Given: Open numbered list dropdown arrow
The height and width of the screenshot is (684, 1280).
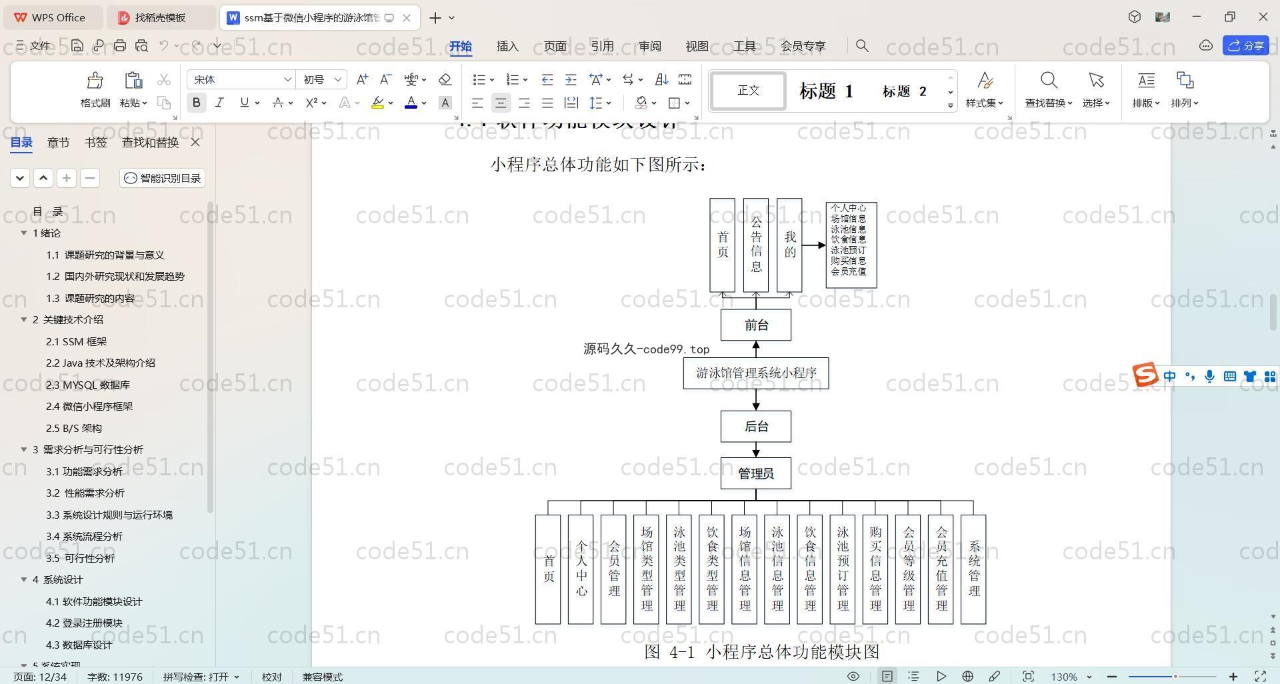Looking at the screenshot, I should tap(525, 80).
